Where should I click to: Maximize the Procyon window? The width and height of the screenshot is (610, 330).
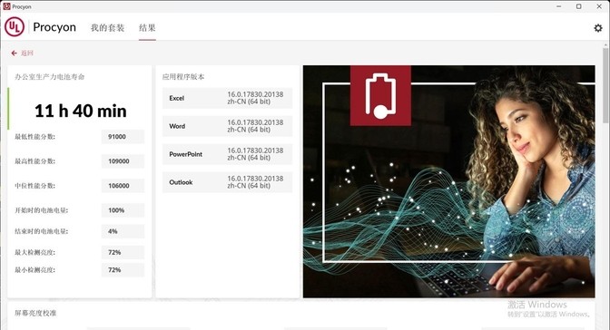(579, 6)
